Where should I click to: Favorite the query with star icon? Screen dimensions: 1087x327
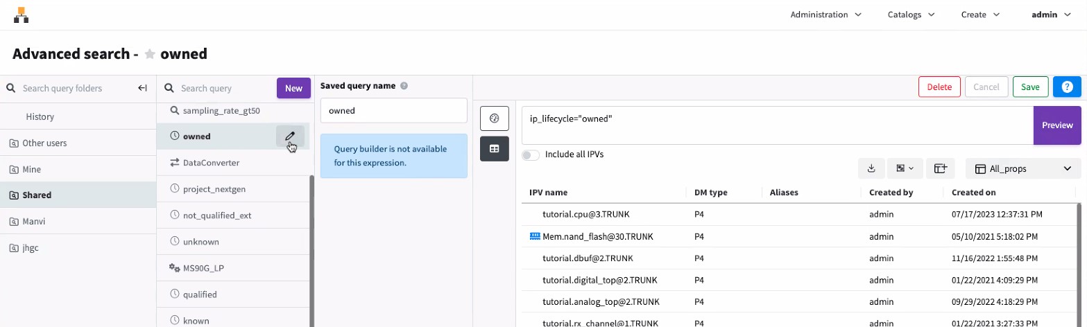point(150,54)
